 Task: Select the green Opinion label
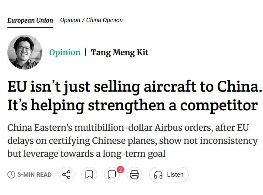(65, 53)
